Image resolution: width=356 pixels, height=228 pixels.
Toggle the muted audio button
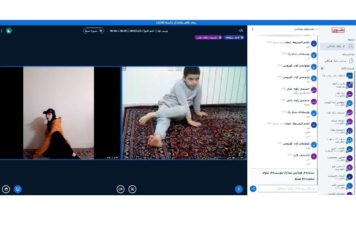tap(132, 189)
